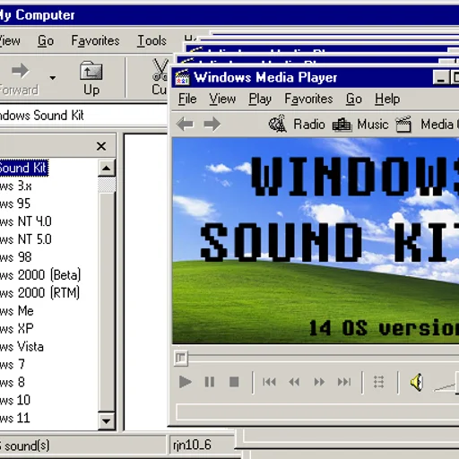The width and height of the screenshot is (459, 459).
Task: Minimize the Windows Media Player window
Action: 441,78
